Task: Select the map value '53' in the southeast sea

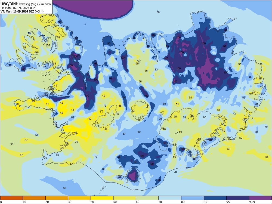Action: pos(229,149)
